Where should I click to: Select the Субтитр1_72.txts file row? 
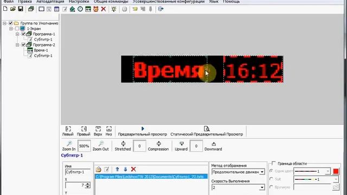pos(151,177)
